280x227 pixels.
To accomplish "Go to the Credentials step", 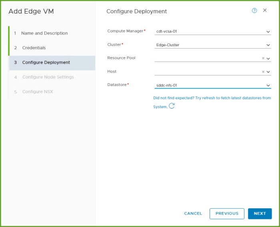I will tap(34, 48).
